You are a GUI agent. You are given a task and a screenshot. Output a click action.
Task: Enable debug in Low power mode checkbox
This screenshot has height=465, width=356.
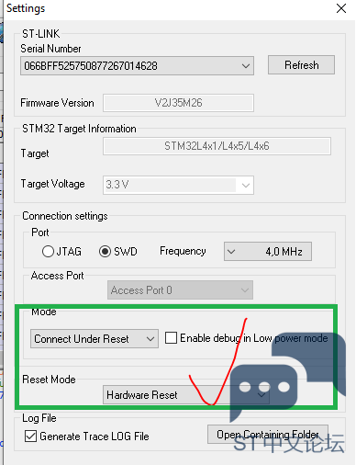[171, 338]
